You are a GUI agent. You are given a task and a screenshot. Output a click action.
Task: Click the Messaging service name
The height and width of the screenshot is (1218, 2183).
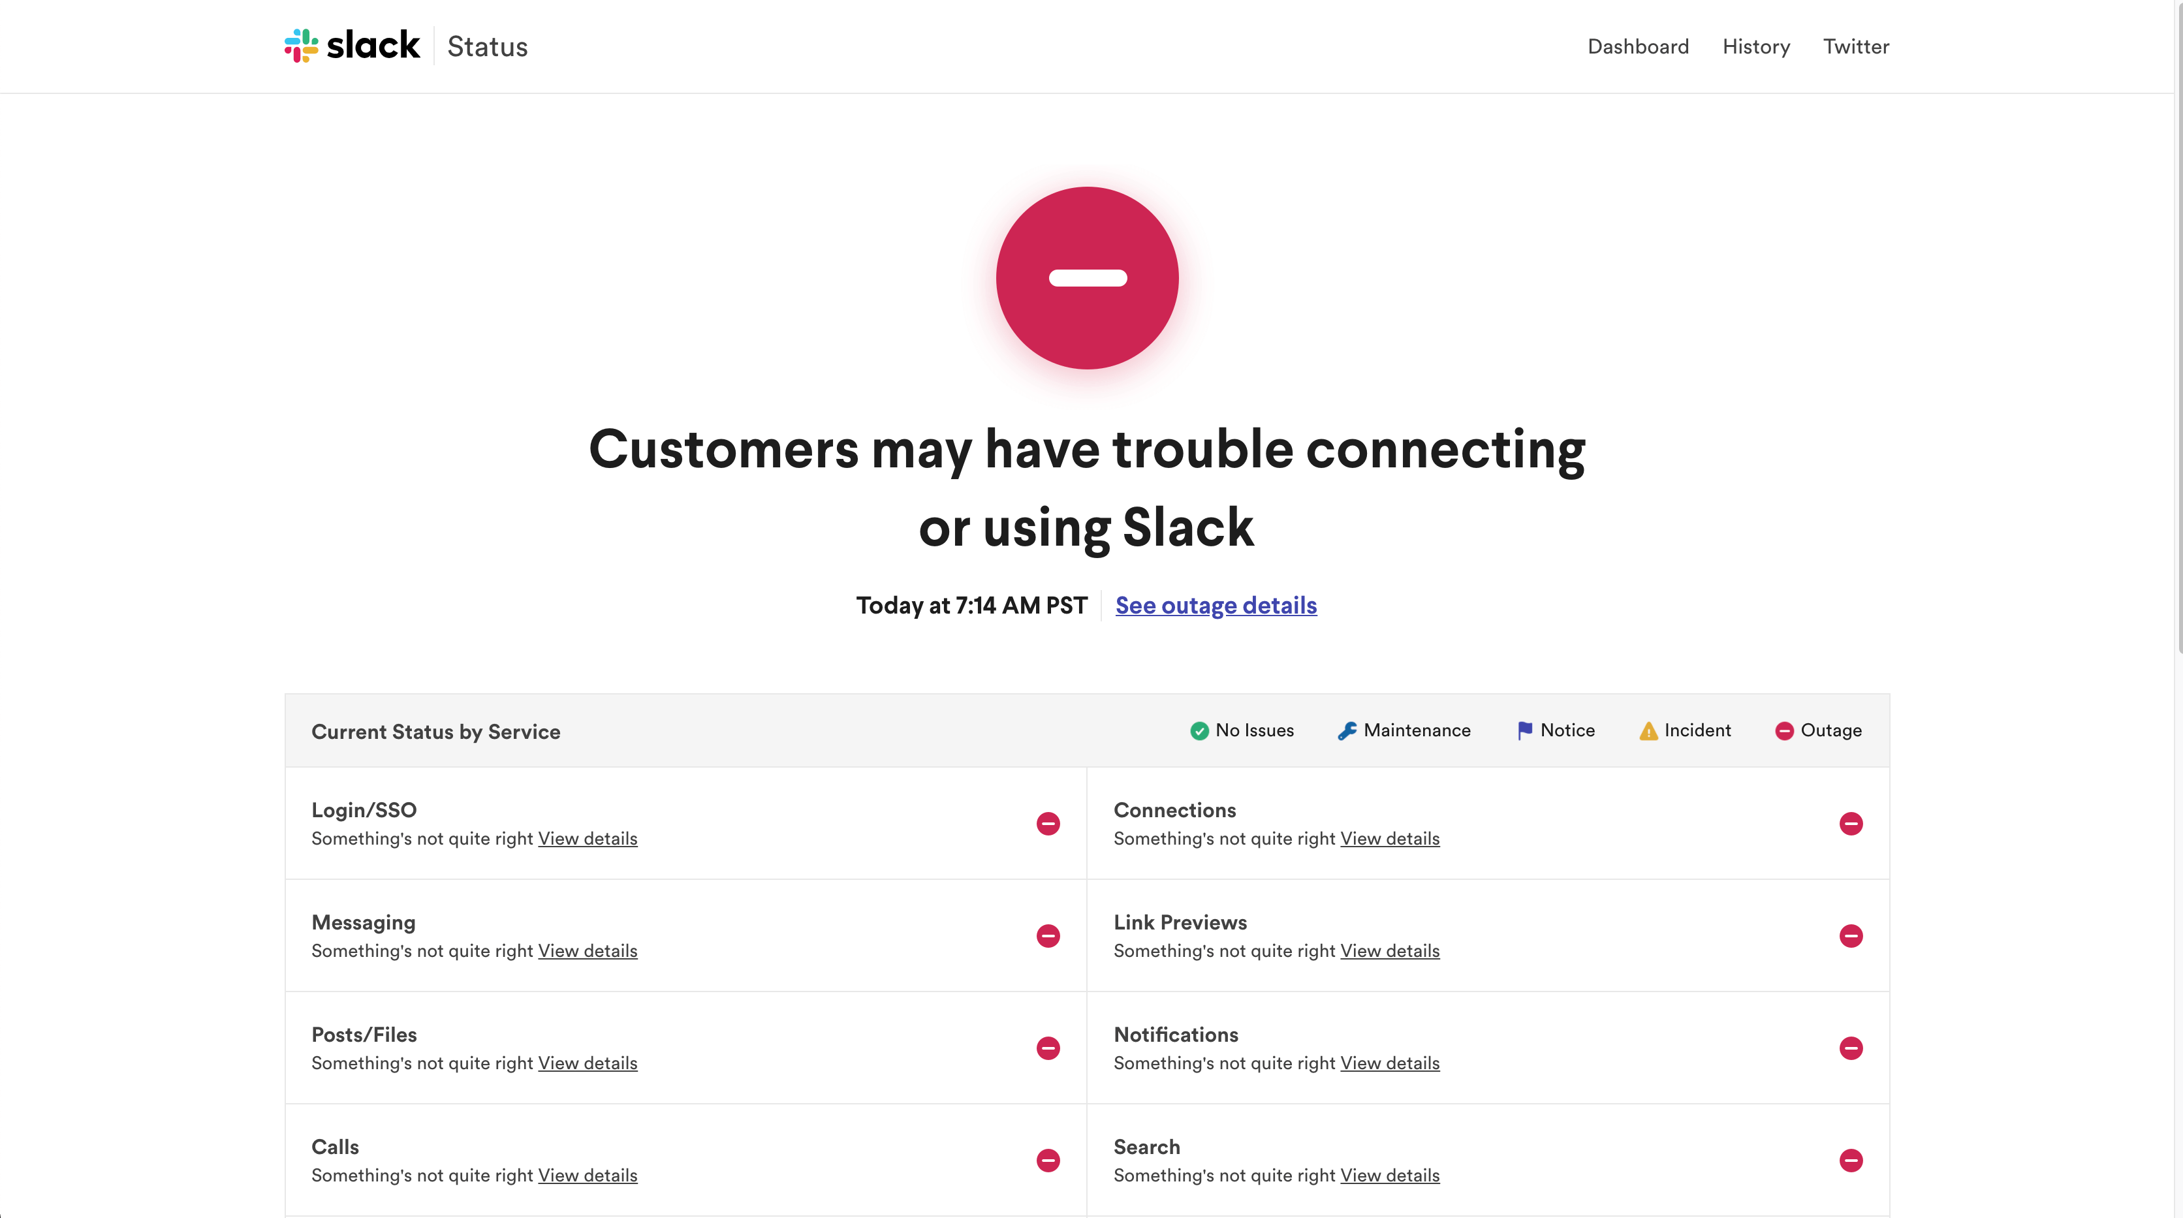click(x=364, y=923)
